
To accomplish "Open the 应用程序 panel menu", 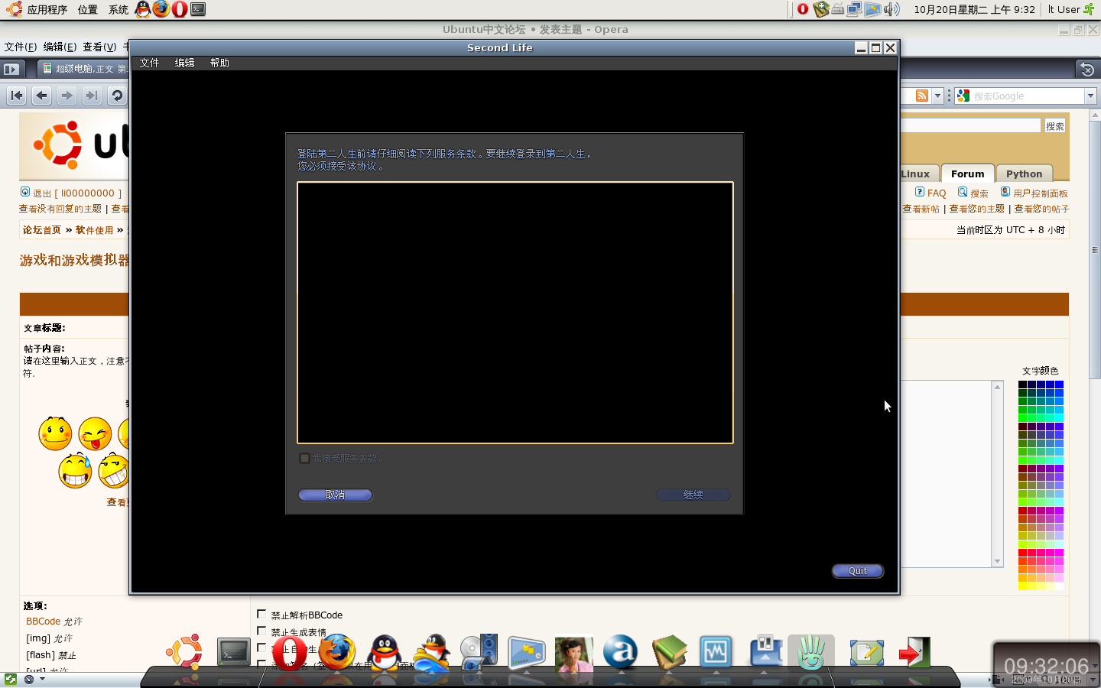I will [x=47, y=9].
